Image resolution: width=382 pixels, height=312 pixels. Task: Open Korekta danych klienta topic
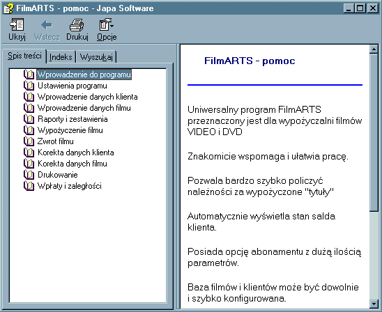pos(76,153)
